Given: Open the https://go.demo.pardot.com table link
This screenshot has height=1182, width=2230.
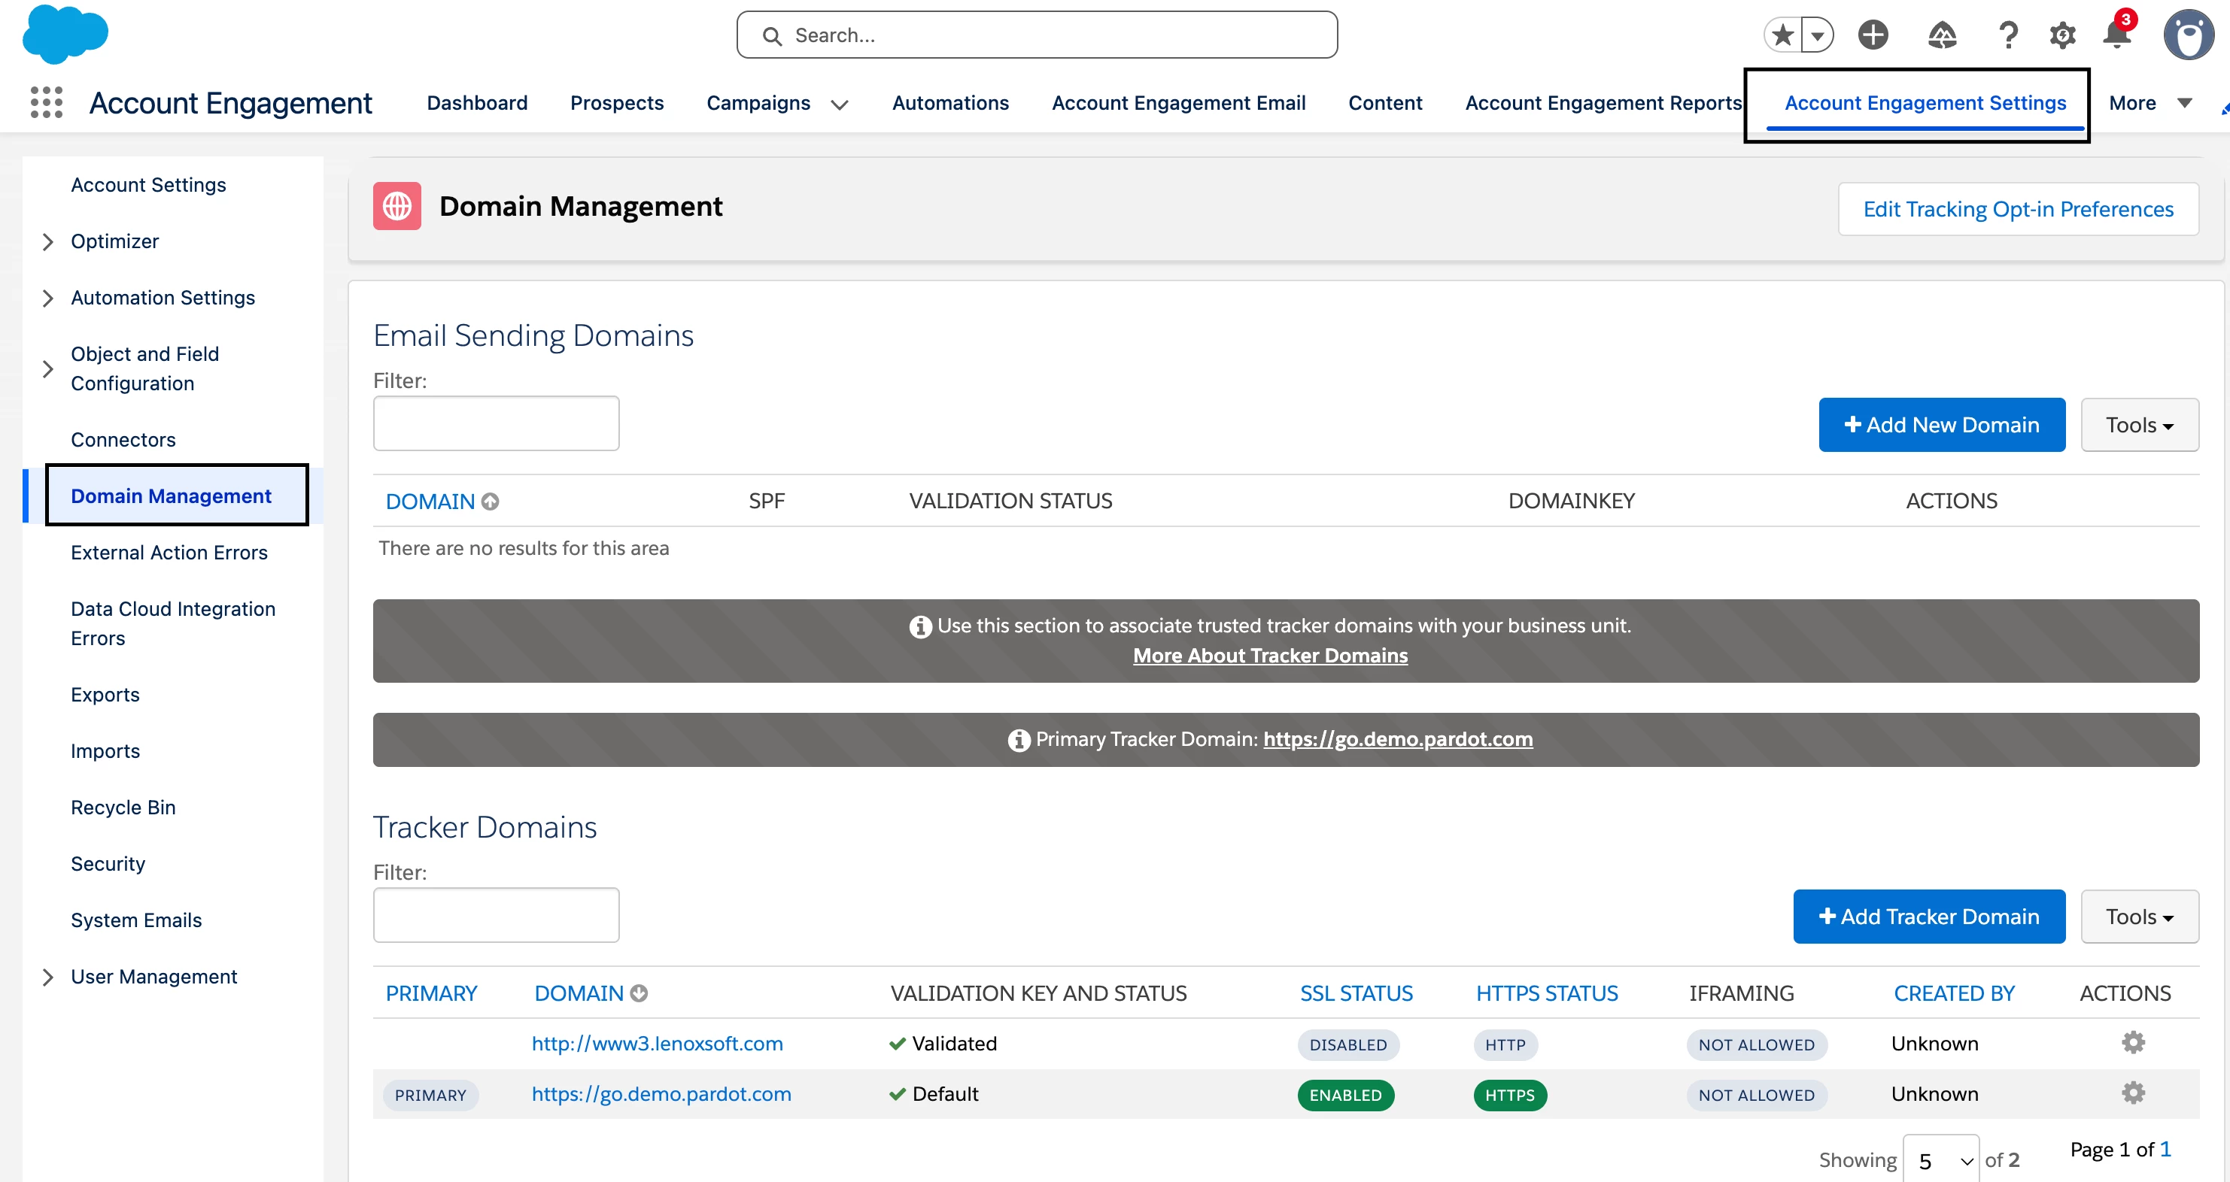Looking at the screenshot, I should click(661, 1094).
